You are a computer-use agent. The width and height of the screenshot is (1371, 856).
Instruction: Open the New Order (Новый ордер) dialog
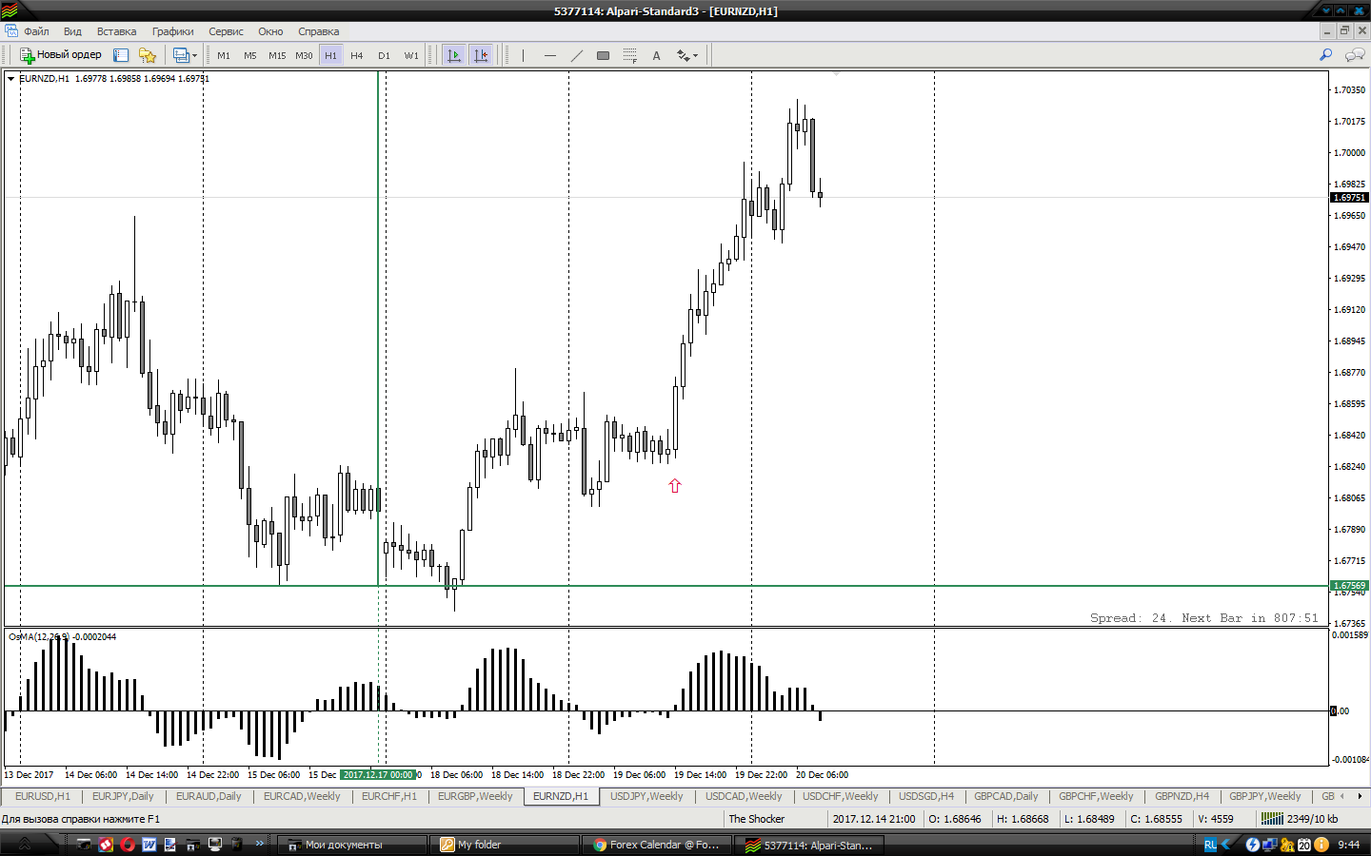tap(60, 55)
